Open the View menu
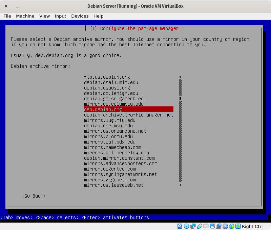 click(x=44, y=16)
